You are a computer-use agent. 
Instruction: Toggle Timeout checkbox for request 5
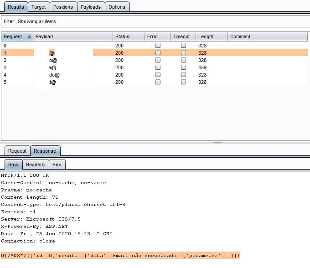[x=183, y=82]
